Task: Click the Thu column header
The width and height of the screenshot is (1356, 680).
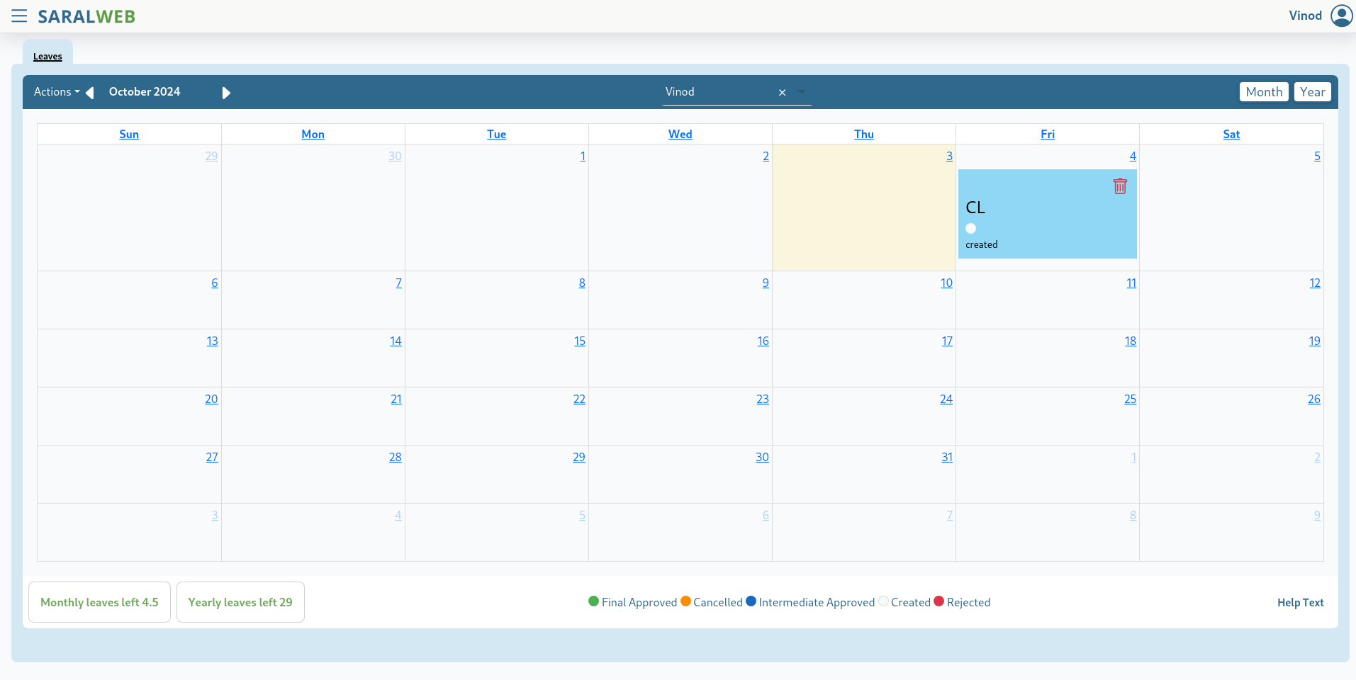Action: tap(863, 134)
